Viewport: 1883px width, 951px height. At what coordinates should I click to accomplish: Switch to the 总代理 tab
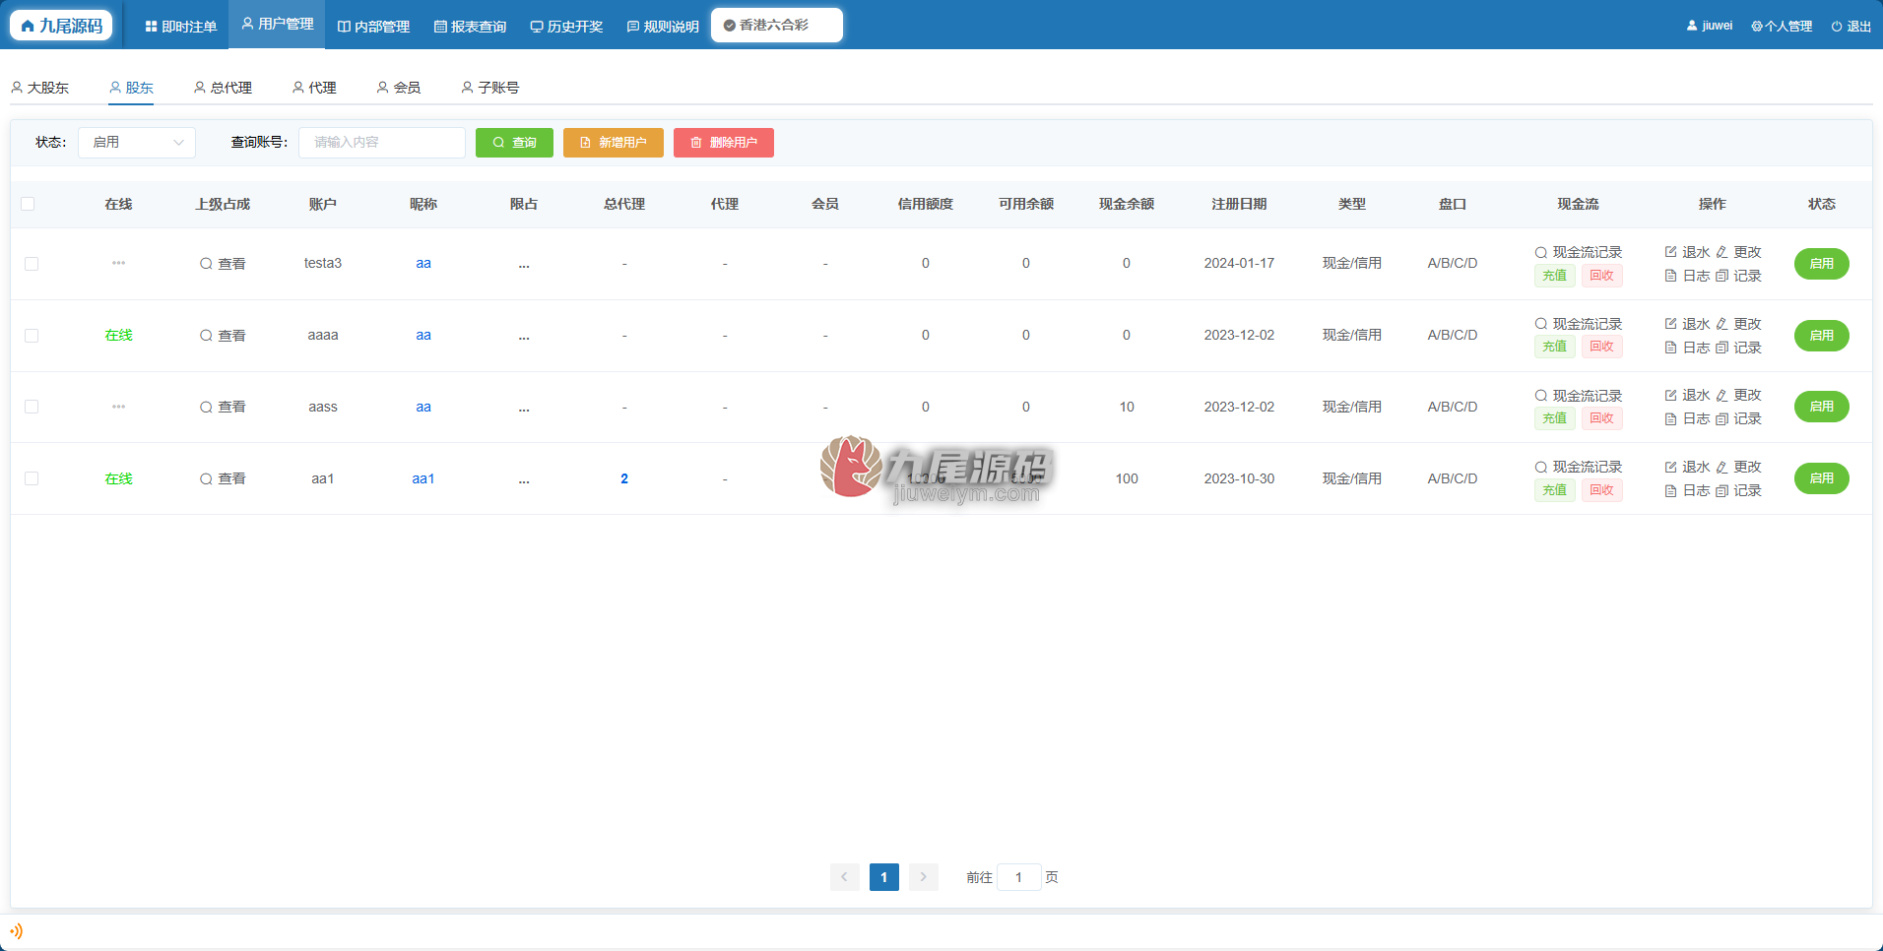click(x=224, y=88)
